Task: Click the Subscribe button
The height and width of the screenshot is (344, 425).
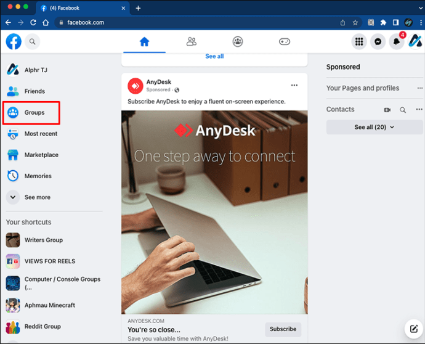Action: coord(283,329)
